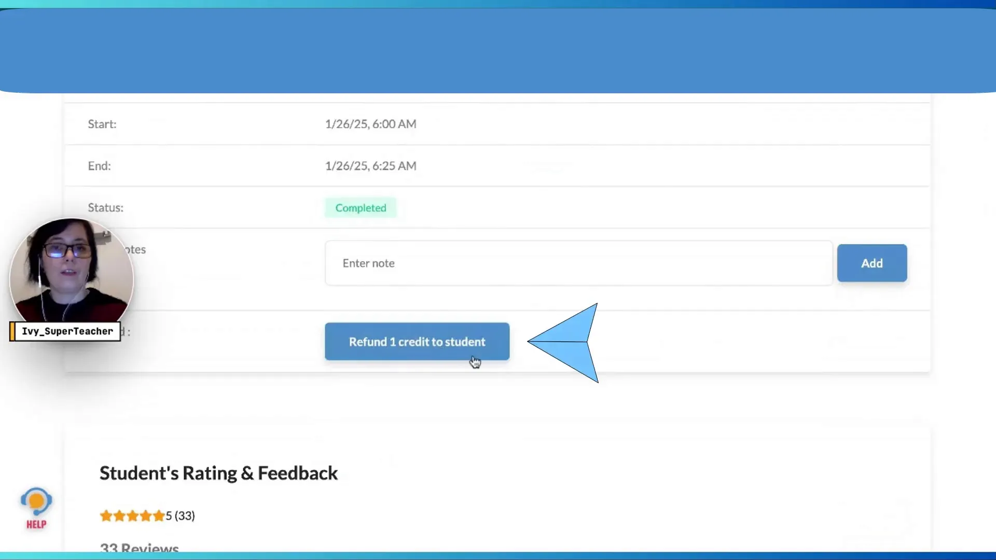Click the 'Student's Rating & Feedback' section header

coord(219,472)
